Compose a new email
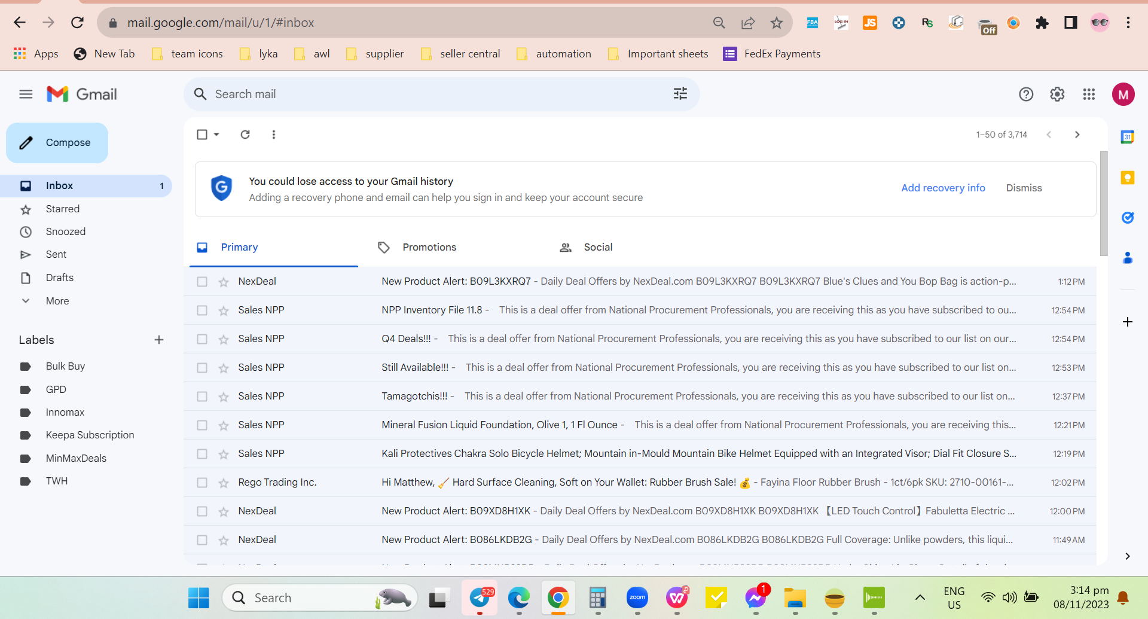 (57, 142)
